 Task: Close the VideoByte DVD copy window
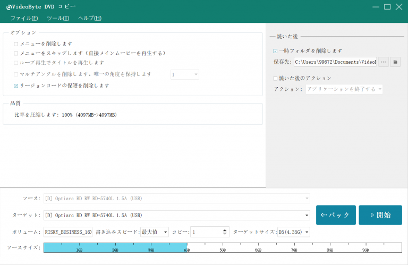click(x=400, y=7)
